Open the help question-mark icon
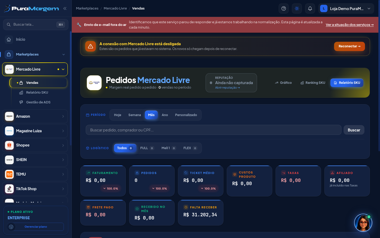Screen dimensions: 380x238 click(284, 8)
